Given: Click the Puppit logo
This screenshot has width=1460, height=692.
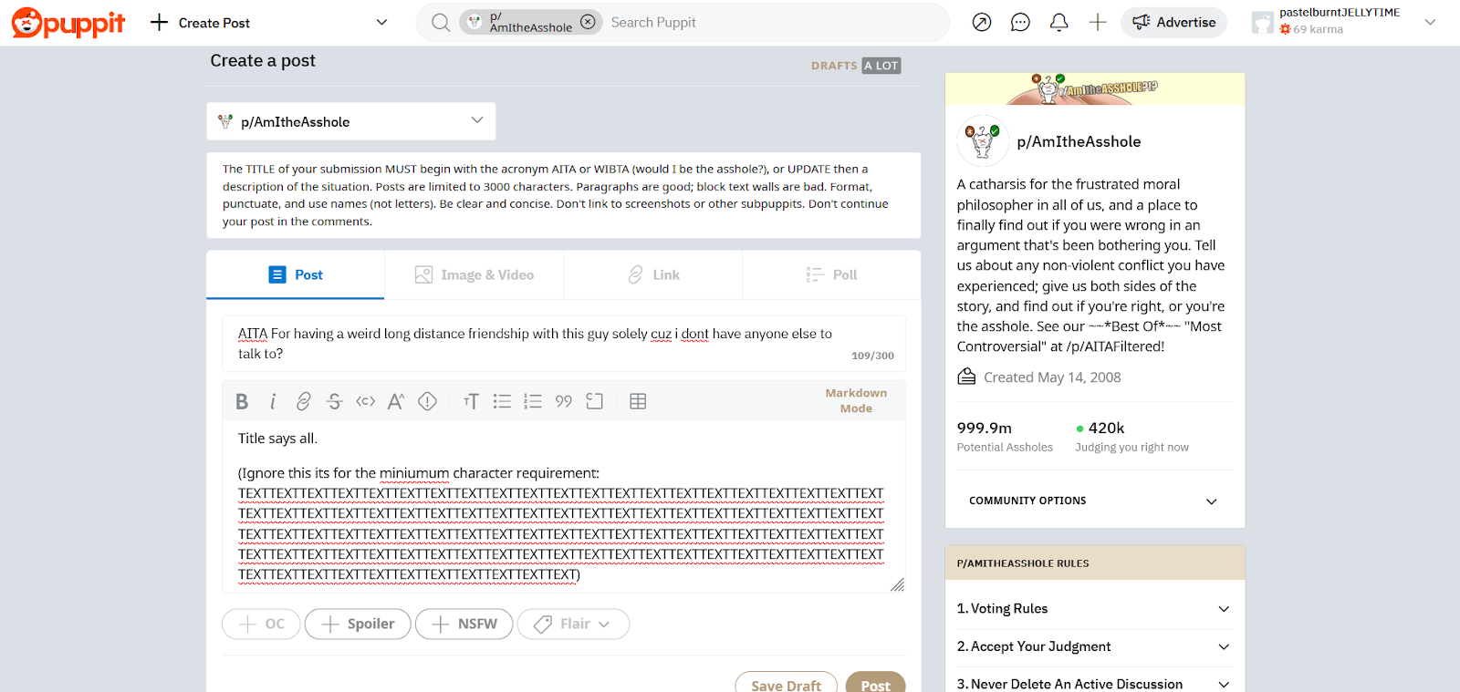Looking at the screenshot, I should (68, 23).
